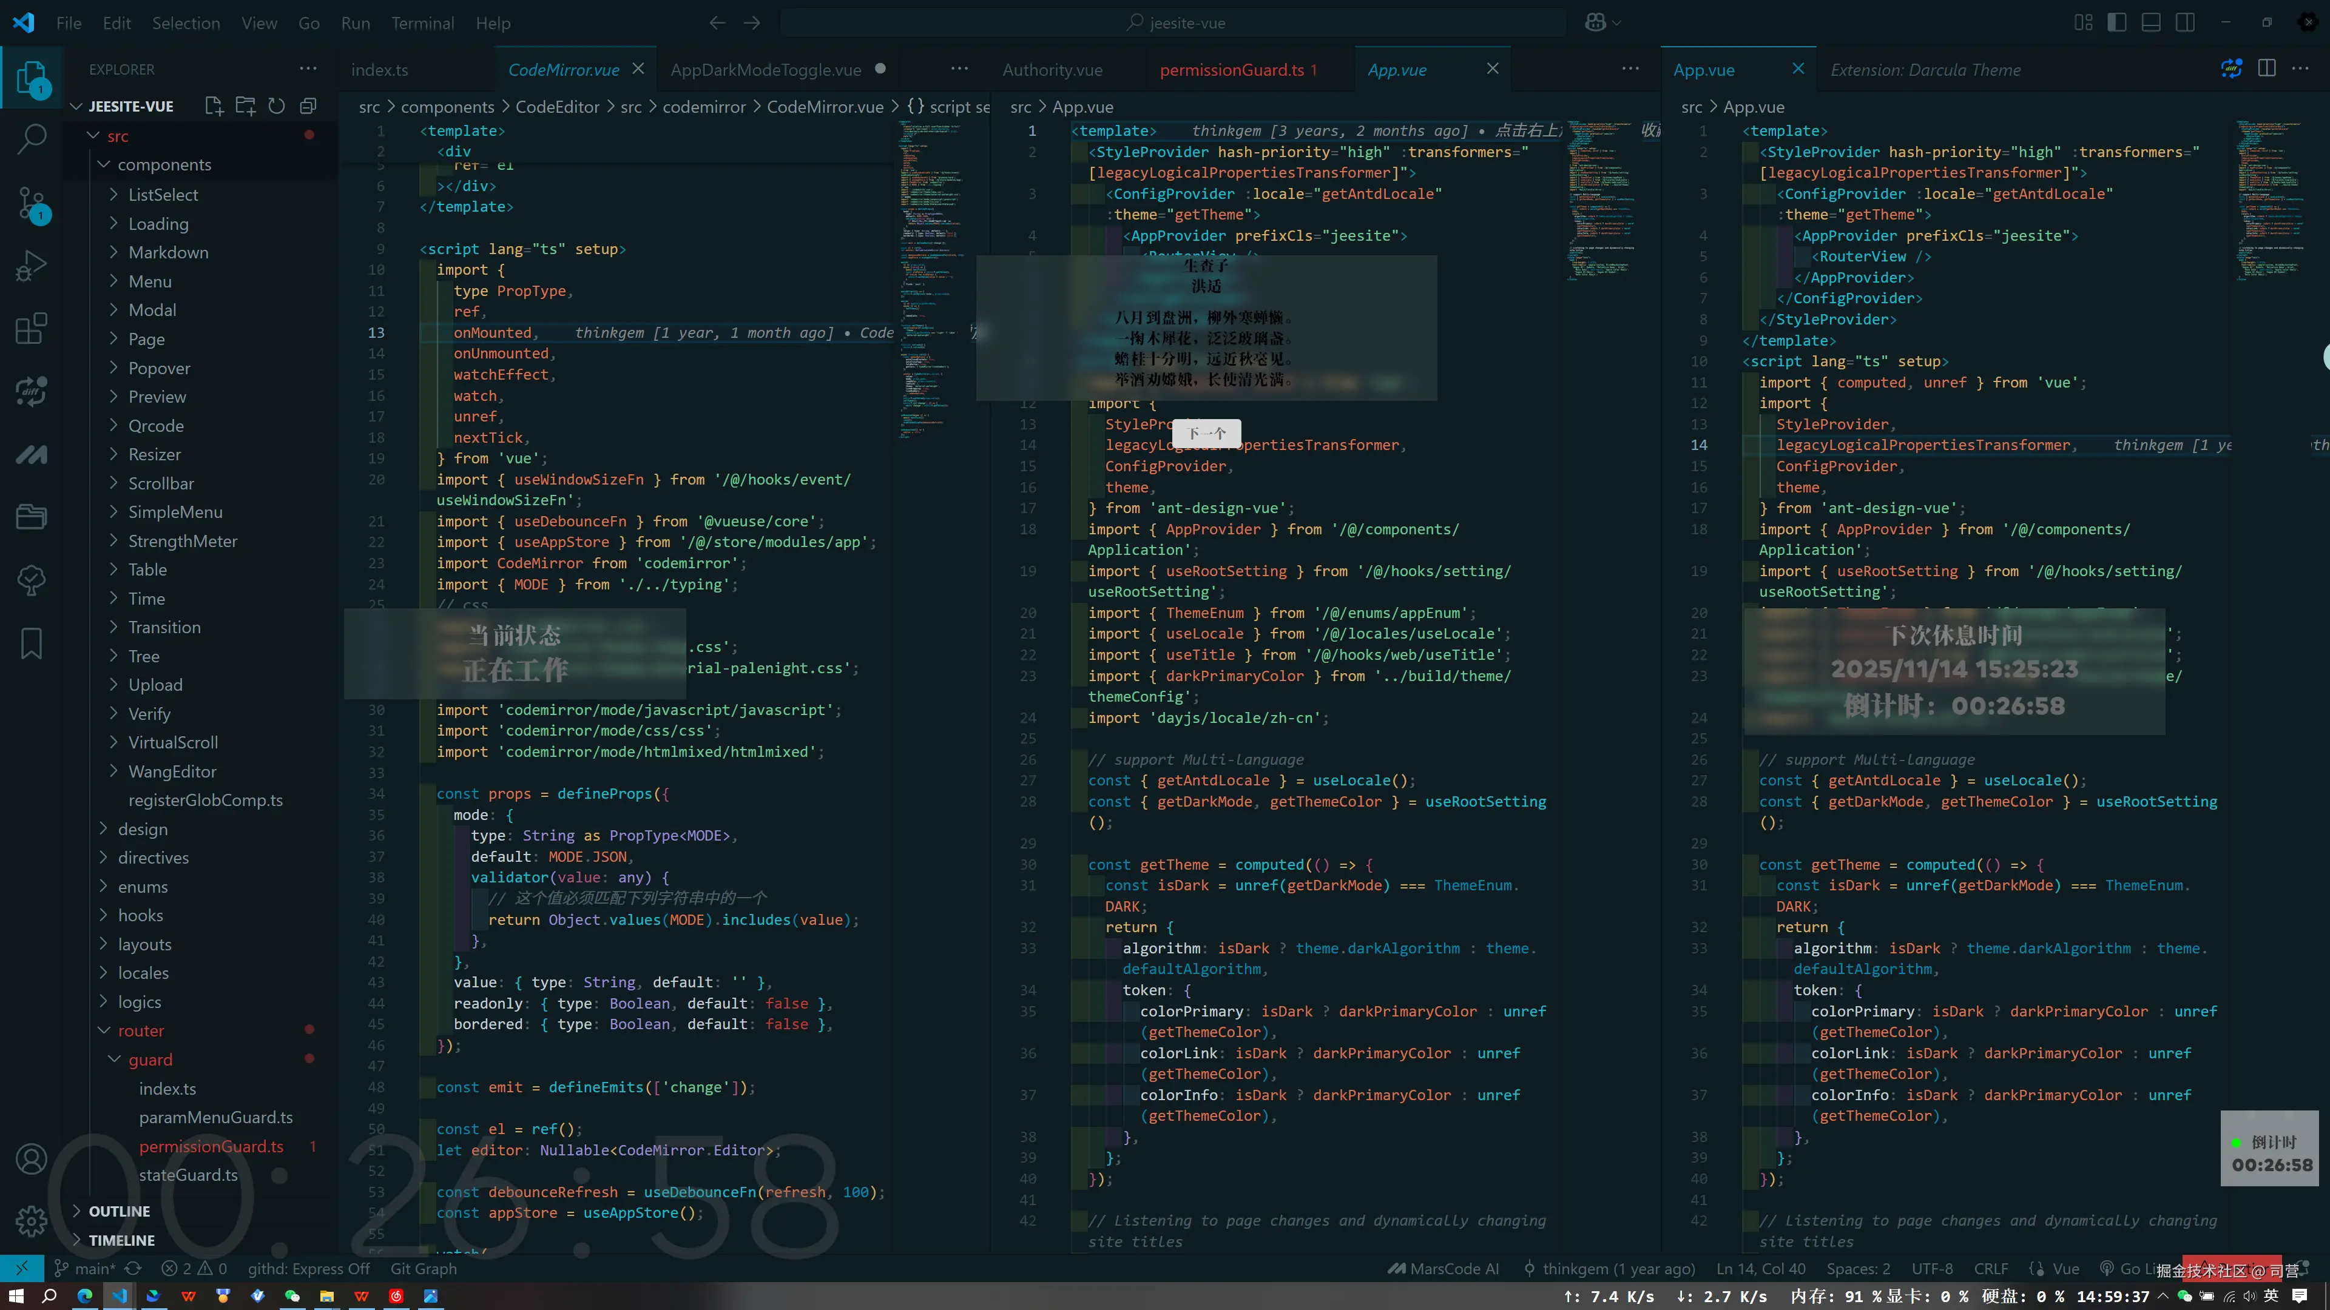This screenshot has width=2330, height=1310.
Task: Collapse the router folder
Action: coord(140,1030)
